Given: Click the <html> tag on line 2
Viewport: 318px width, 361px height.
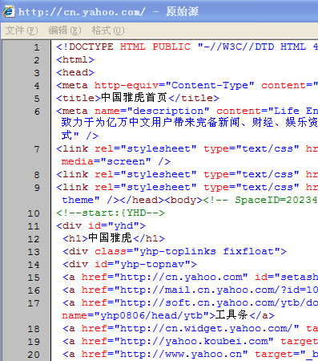Looking at the screenshot, I should pyautogui.click(x=75, y=59).
